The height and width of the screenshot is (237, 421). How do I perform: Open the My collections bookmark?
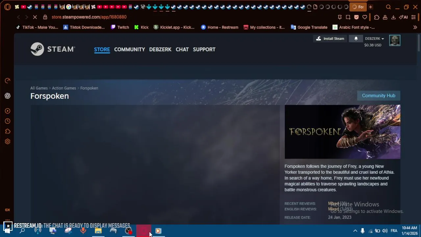(x=264, y=27)
